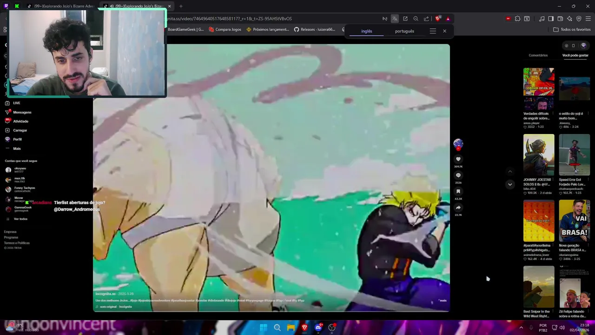
Task: Open the music note toolbar icon
Action: point(542,19)
